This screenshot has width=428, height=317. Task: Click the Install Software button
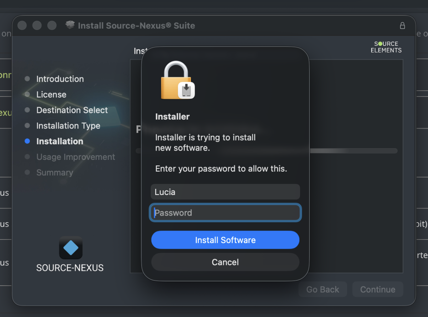225,240
